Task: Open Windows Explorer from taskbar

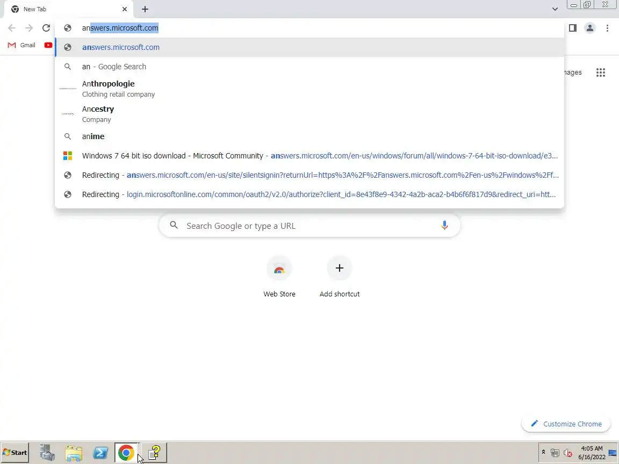Action: (74, 453)
